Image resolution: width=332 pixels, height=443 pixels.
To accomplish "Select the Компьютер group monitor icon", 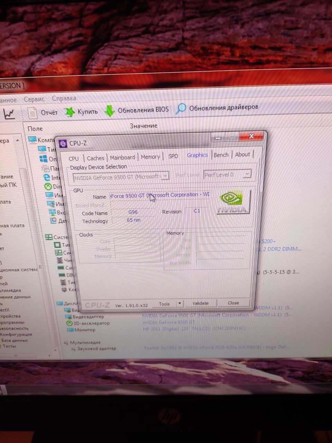I will click(x=33, y=139).
